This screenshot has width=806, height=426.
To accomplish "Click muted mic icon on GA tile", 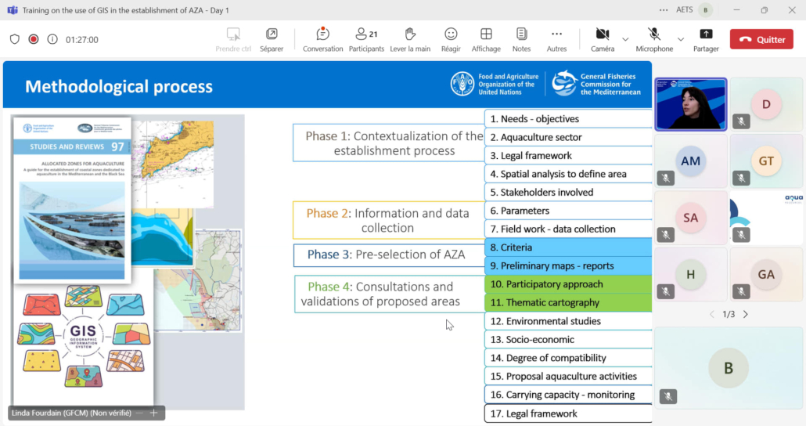I will pyautogui.click(x=741, y=291).
